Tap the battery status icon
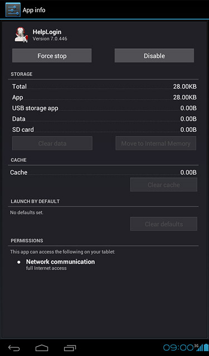209x356 pixels. click(x=205, y=347)
